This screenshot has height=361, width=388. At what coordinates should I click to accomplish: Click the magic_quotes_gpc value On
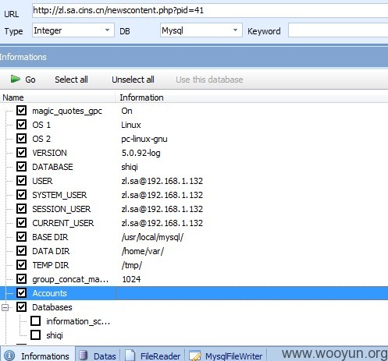point(126,111)
